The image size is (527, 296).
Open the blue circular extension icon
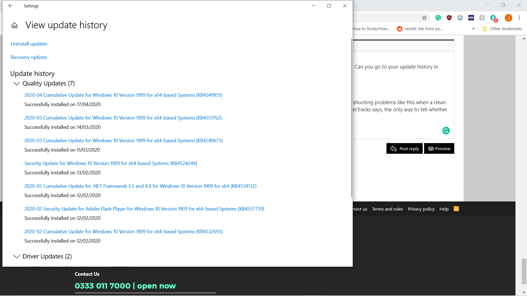tap(460, 18)
